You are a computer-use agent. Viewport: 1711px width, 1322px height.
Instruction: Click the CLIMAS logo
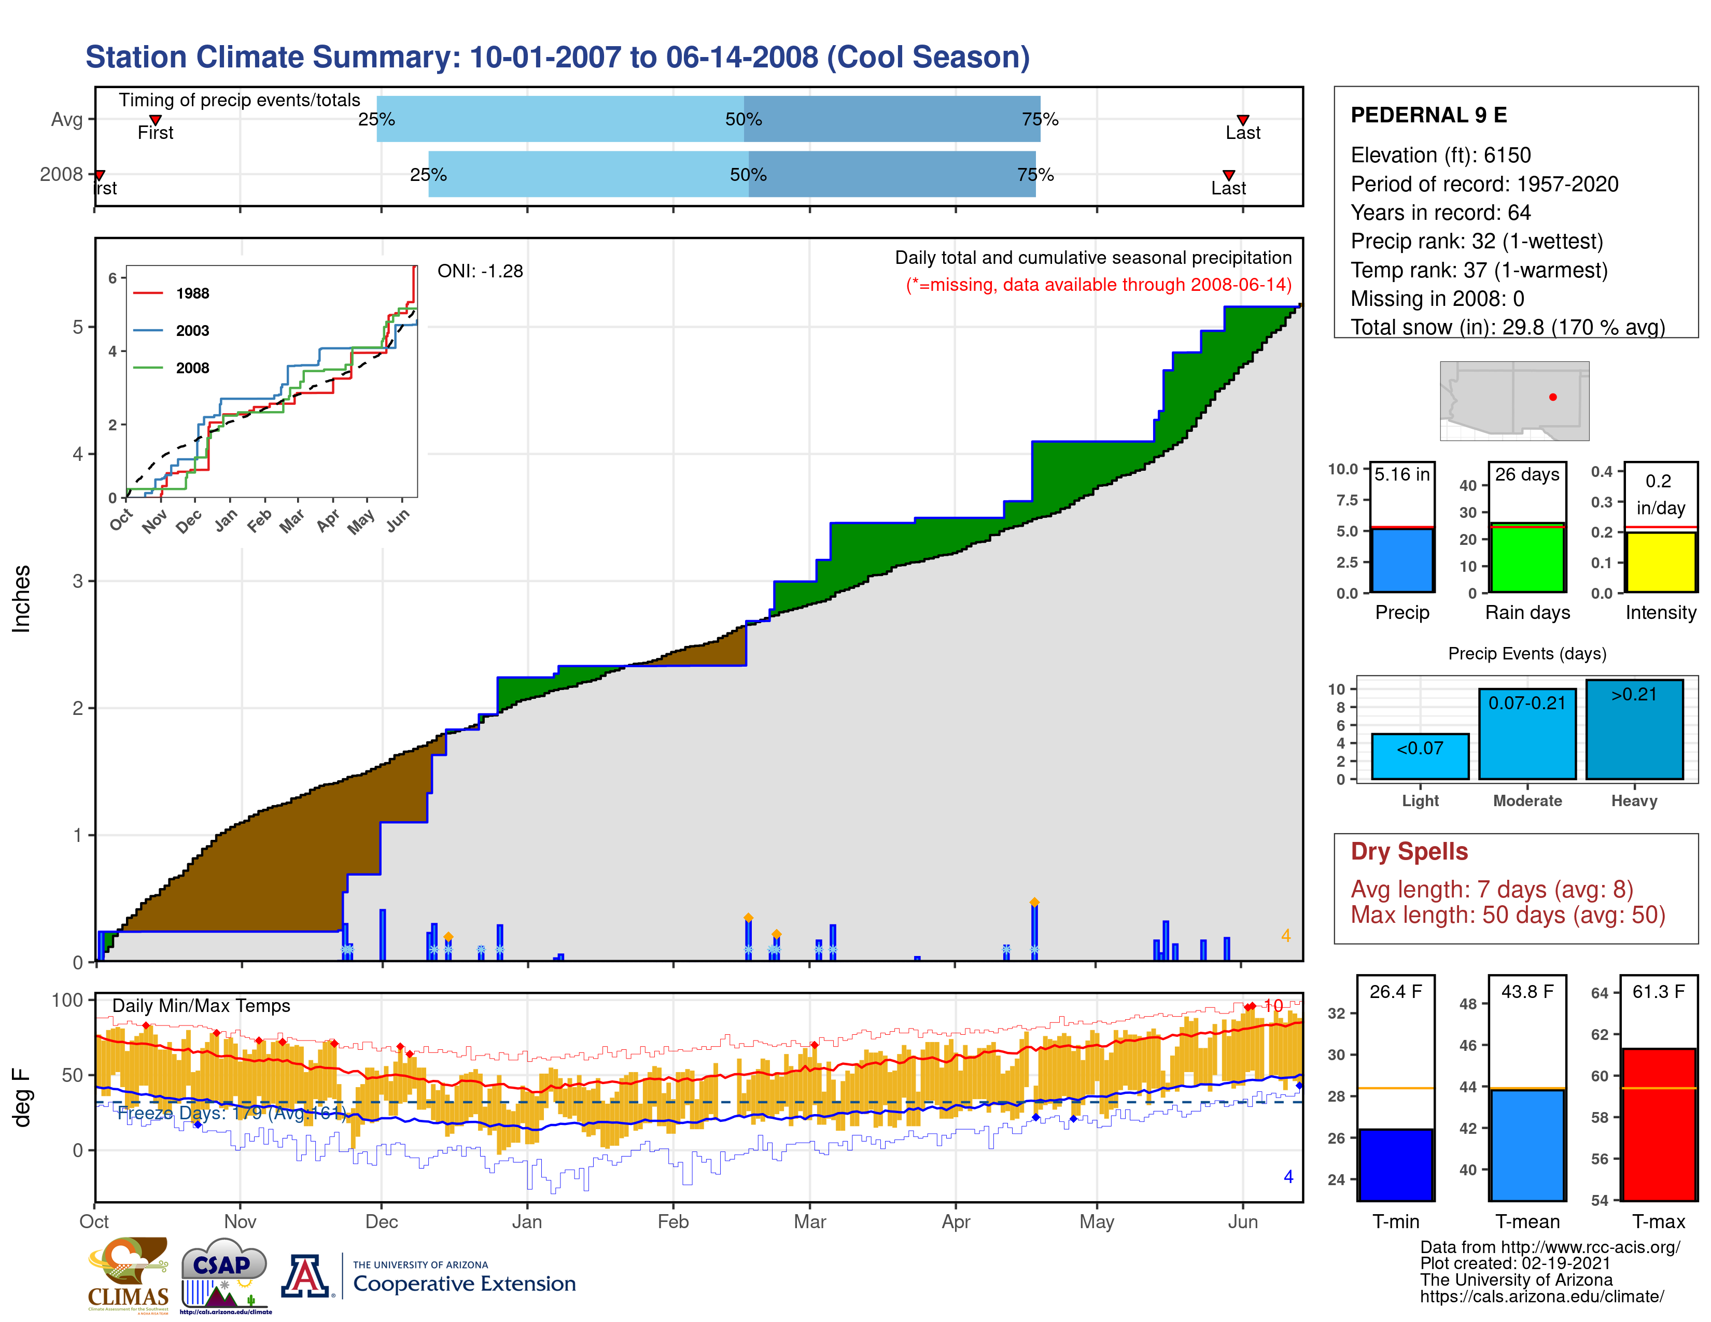(129, 1275)
